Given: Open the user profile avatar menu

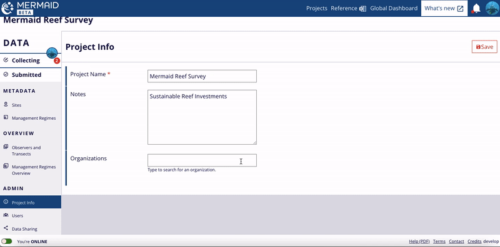Looking at the screenshot, I should point(492,8).
